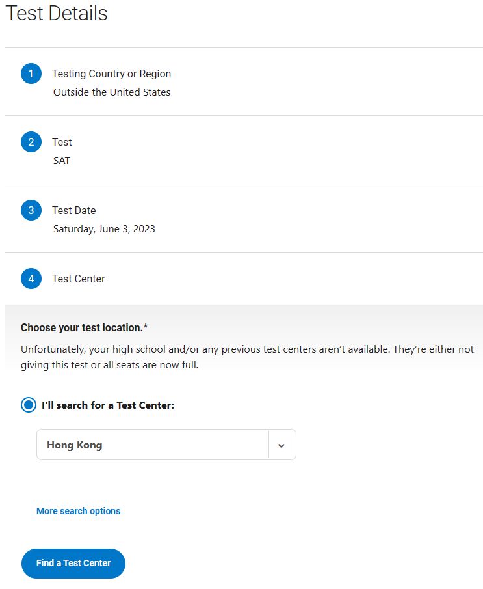The height and width of the screenshot is (589, 483).
Task: Click the step 1 number circle
Action: click(31, 74)
